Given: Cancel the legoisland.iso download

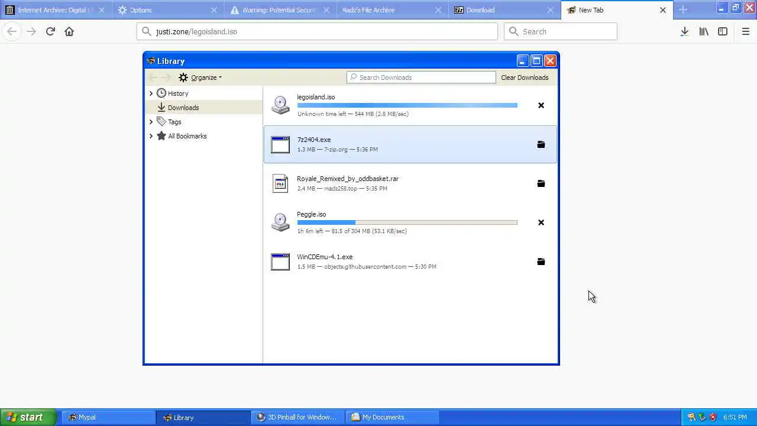Looking at the screenshot, I should [x=541, y=105].
